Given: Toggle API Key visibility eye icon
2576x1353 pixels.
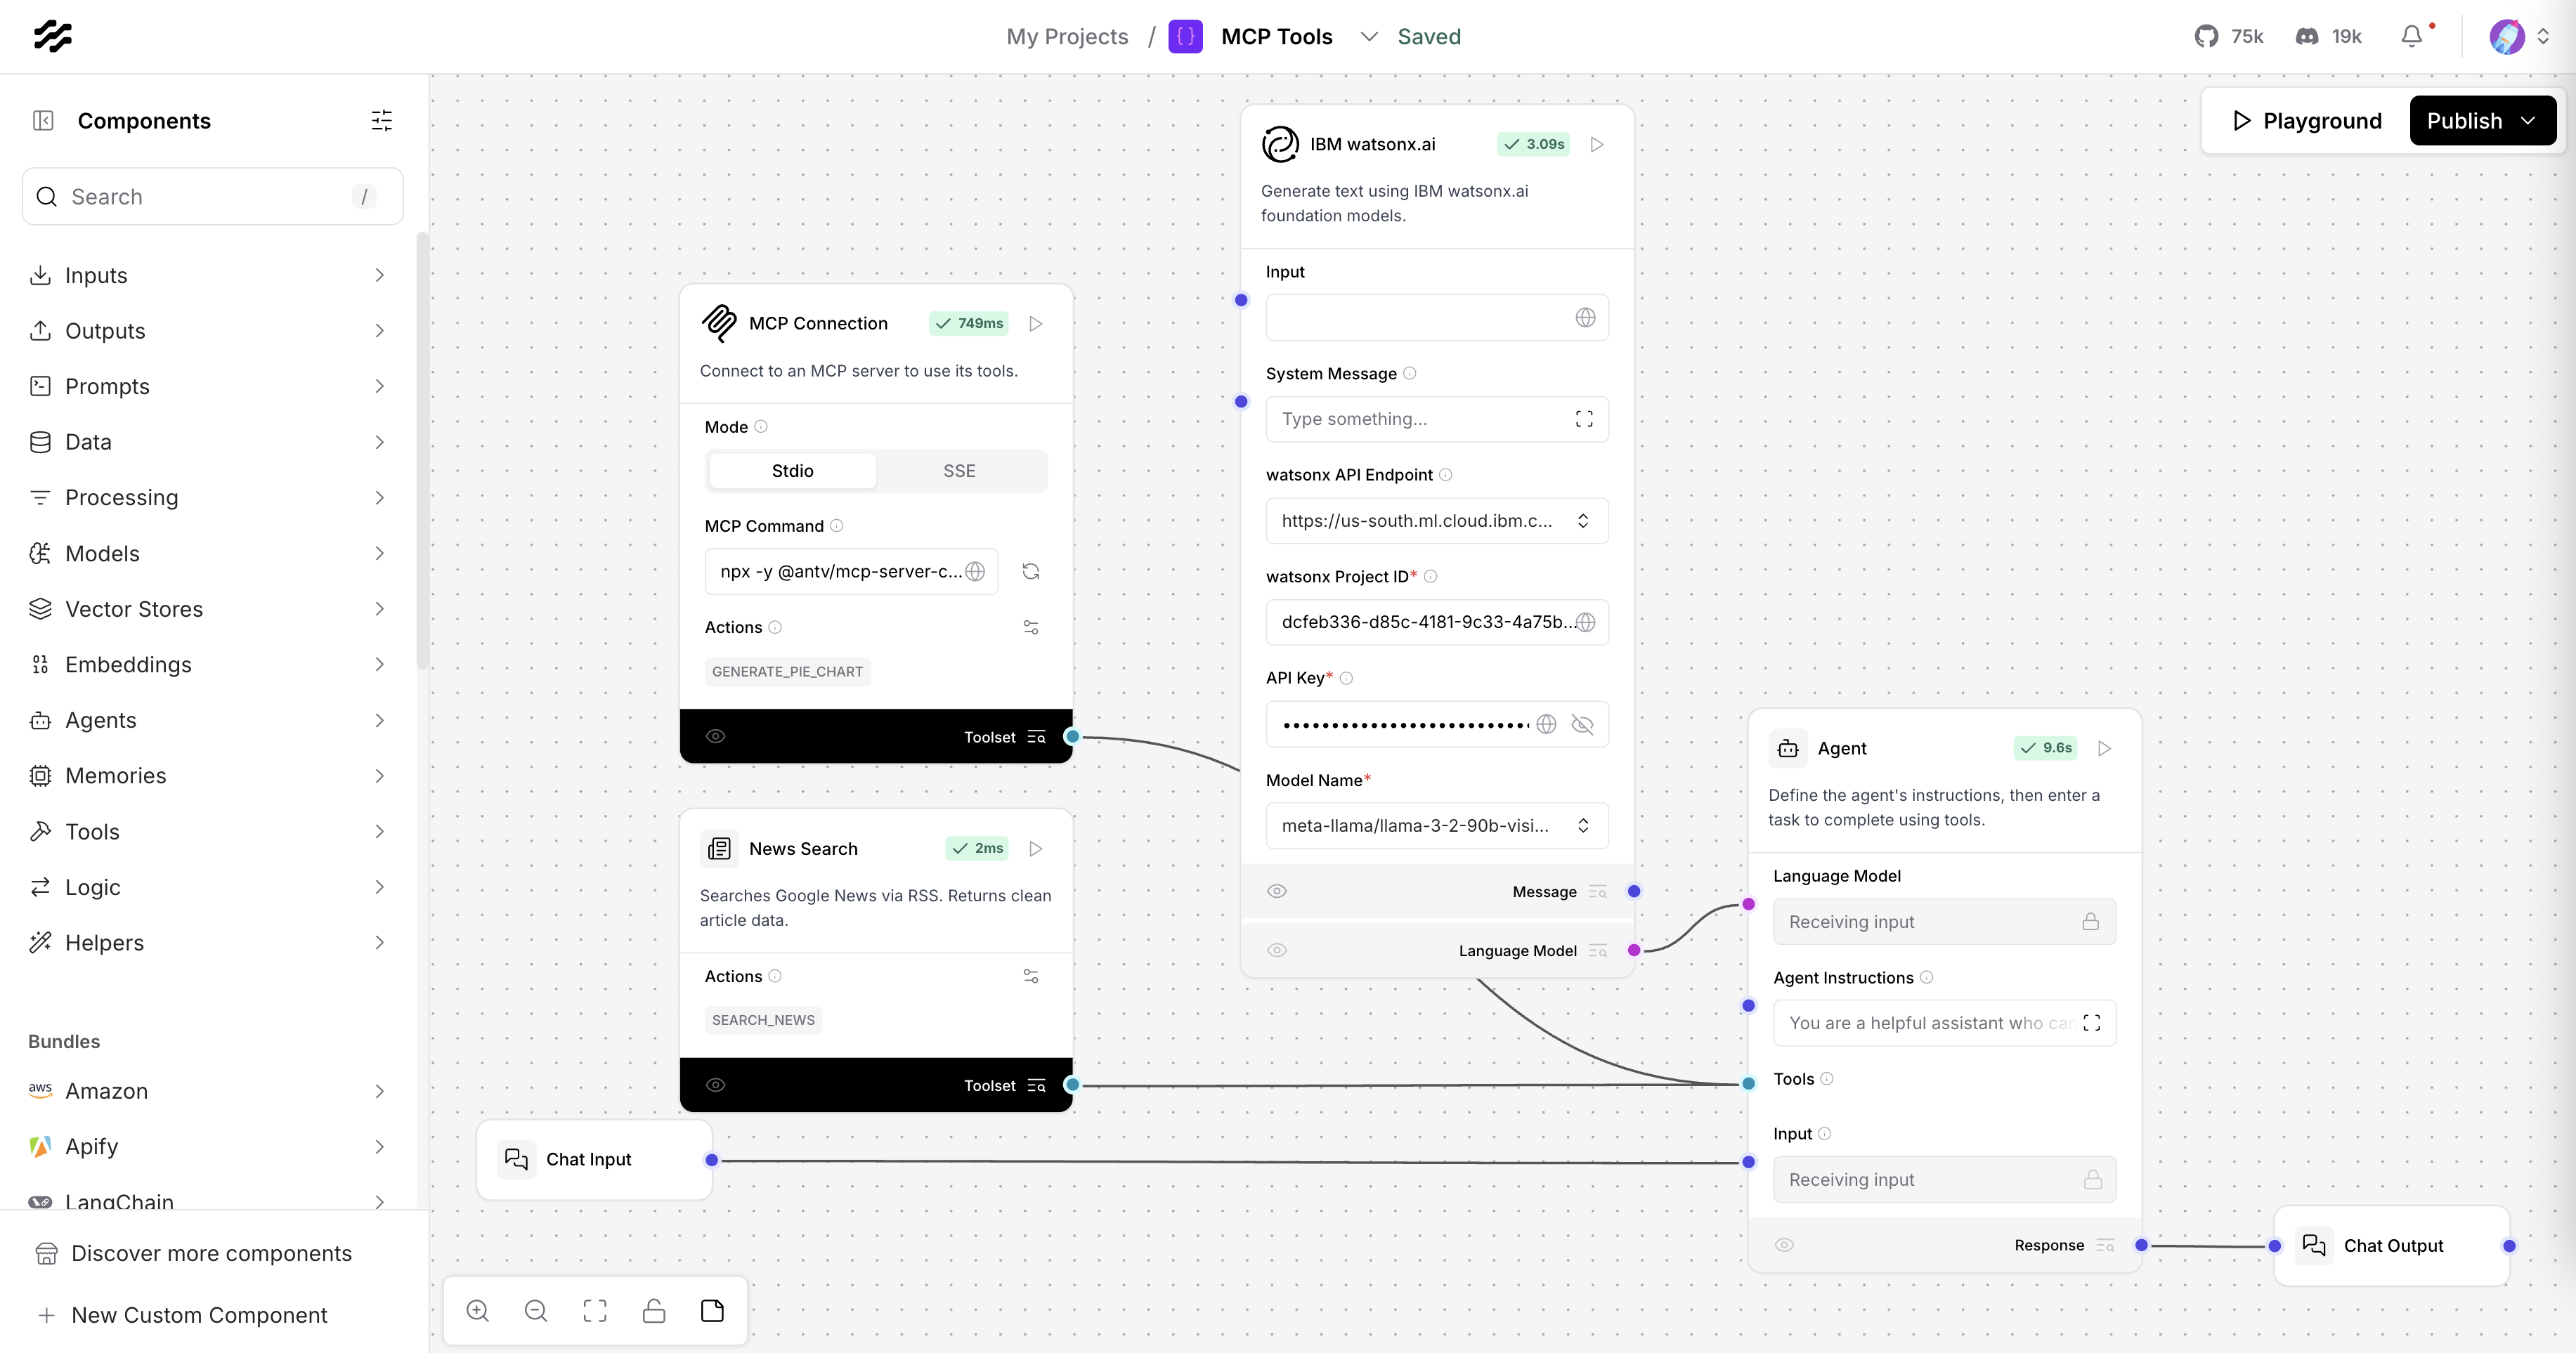Looking at the screenshot, I should click(1582, 724).
